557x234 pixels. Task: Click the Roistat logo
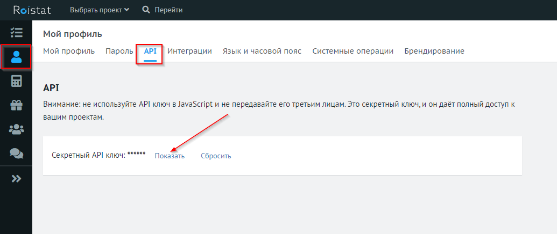point(35,10)
